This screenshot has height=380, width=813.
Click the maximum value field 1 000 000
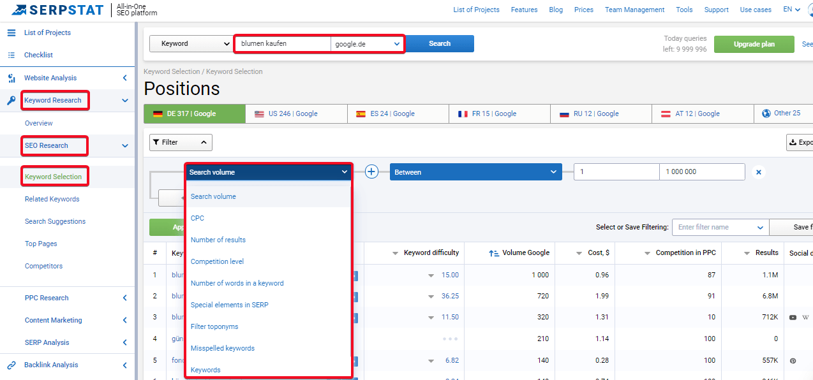[x=702, y=172]
